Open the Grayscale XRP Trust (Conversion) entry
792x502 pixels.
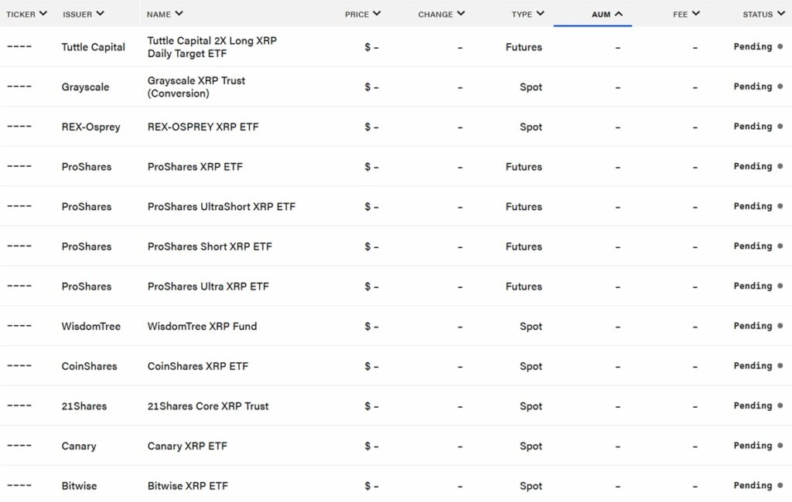coord(197,86)
